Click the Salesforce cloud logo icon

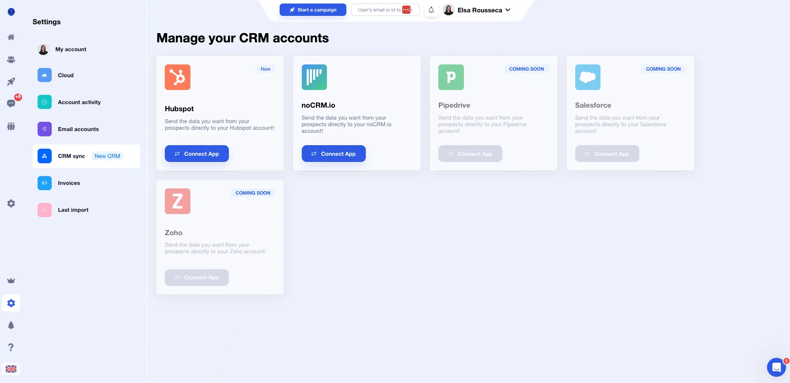pos(588,77)
